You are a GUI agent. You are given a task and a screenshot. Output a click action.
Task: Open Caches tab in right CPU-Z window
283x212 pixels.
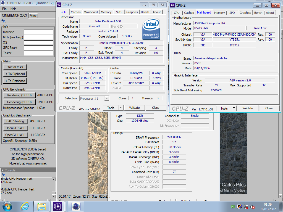point(189,13)
